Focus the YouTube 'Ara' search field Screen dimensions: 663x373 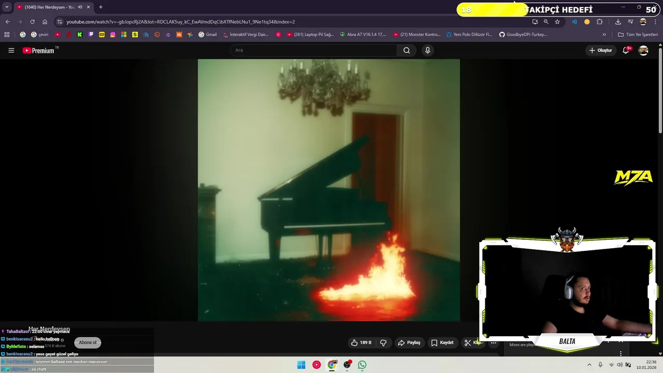314,50
